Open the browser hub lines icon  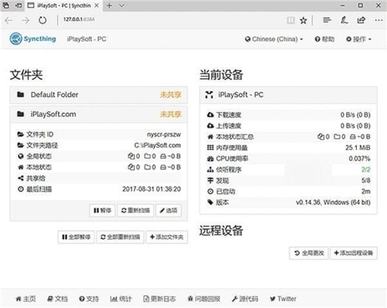tap(327, 20)
